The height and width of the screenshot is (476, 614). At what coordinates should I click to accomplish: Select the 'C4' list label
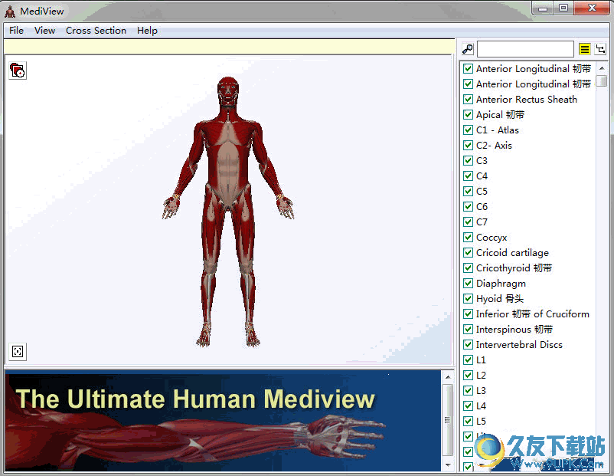[x=482, y=176]
